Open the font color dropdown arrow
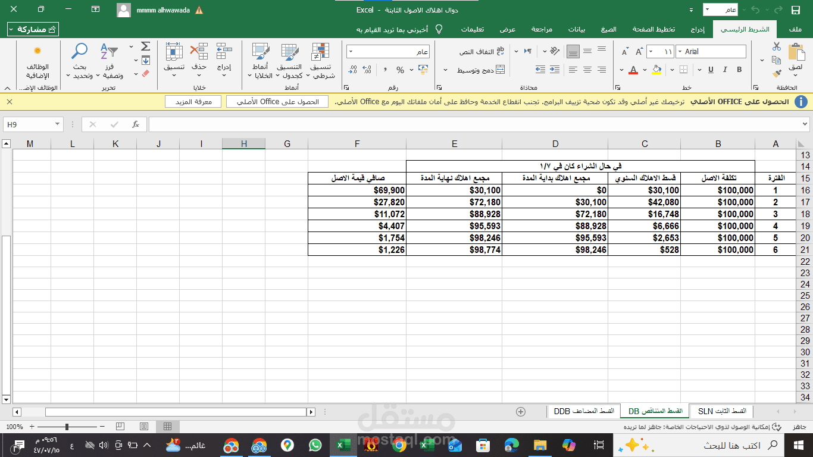This screenshot has width=813, height=457. 623,70
